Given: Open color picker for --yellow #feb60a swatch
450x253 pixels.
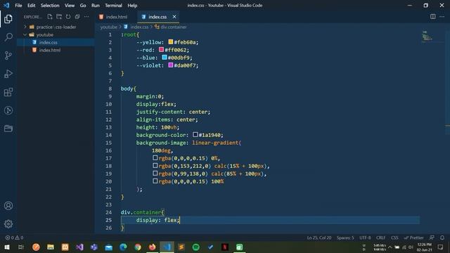Looking at the screenshot, I should [x=171, y=42].
